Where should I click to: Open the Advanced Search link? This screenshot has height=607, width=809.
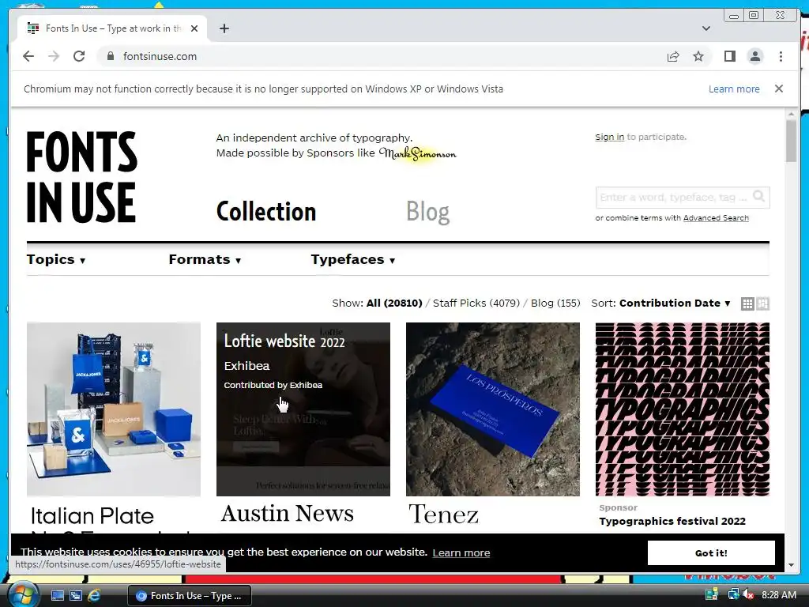tap(716, 218)
